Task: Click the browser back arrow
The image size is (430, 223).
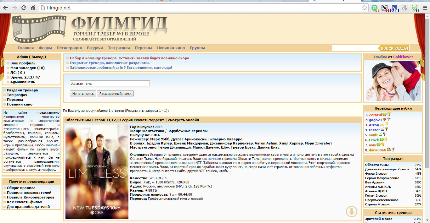Action: (6, 8)
